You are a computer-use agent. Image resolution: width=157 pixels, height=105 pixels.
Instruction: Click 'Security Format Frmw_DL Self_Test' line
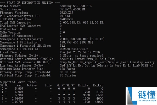tap(87, 59)
